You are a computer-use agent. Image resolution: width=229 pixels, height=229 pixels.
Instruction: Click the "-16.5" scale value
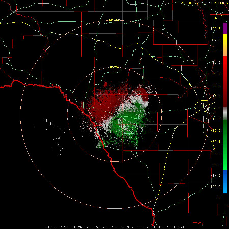point(216,119)
